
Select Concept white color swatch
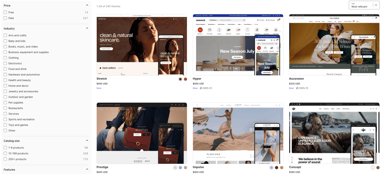[x=373, y=168]
